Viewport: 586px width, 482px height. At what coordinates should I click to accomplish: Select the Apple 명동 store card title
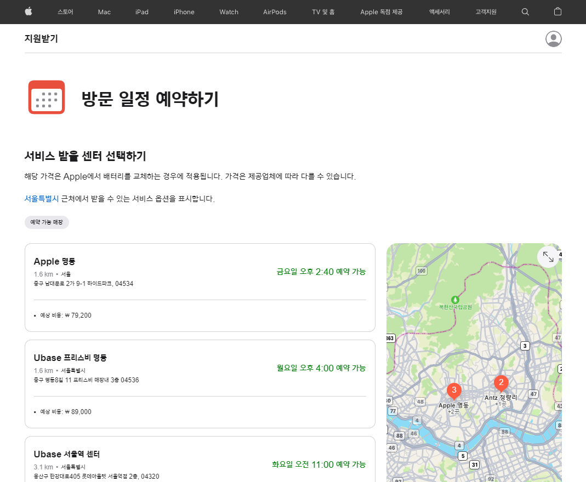[55, 261]
